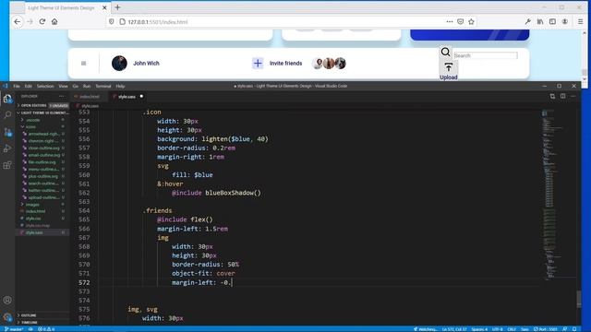Open index.html file in Explorer tree
The height and width of the screenshot is (332, 591).
point(35,211)
